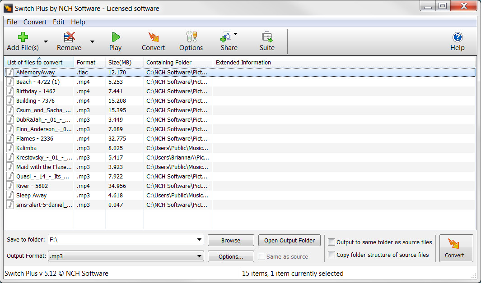
Task: Open the Output Format dropdown
Action: point(199,256)
